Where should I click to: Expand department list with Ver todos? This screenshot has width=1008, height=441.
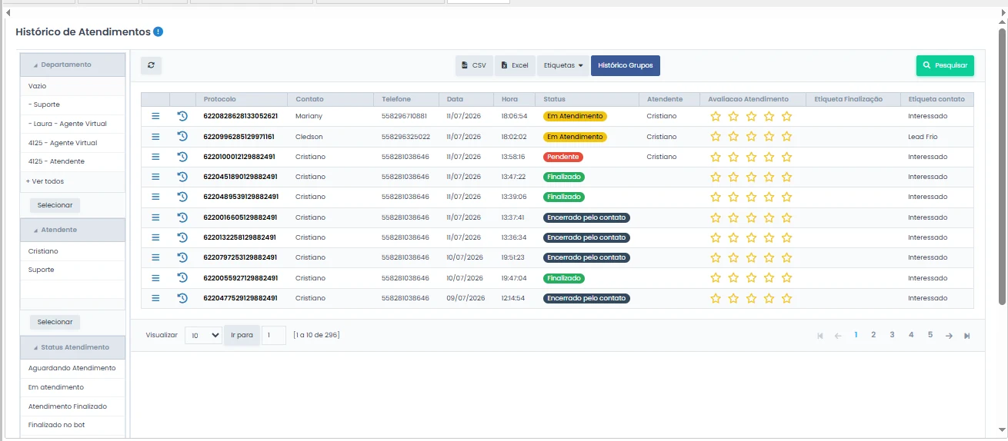coord(45,181)
